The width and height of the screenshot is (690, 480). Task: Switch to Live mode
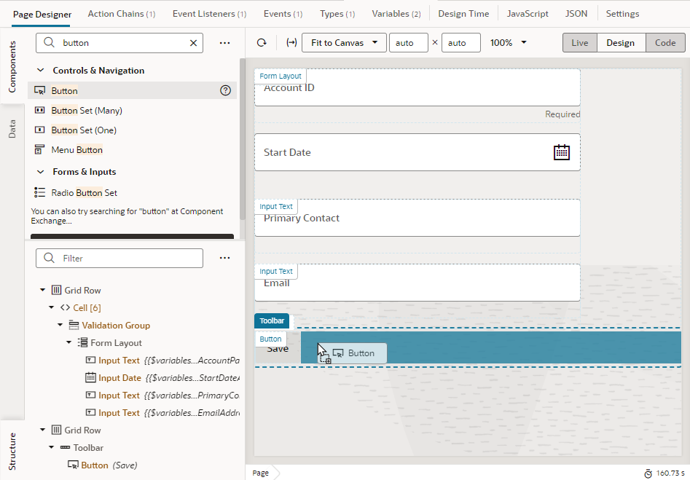(579, 43)
